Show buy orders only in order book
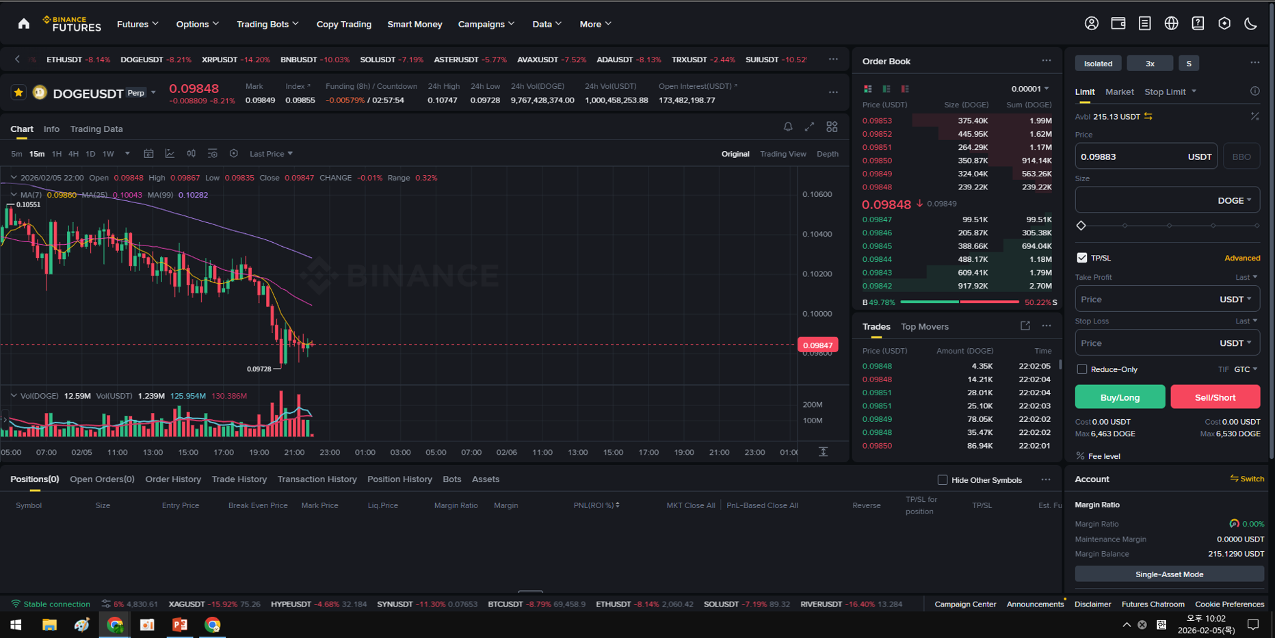The image size is (1275, 638). [x=886, y=89]
